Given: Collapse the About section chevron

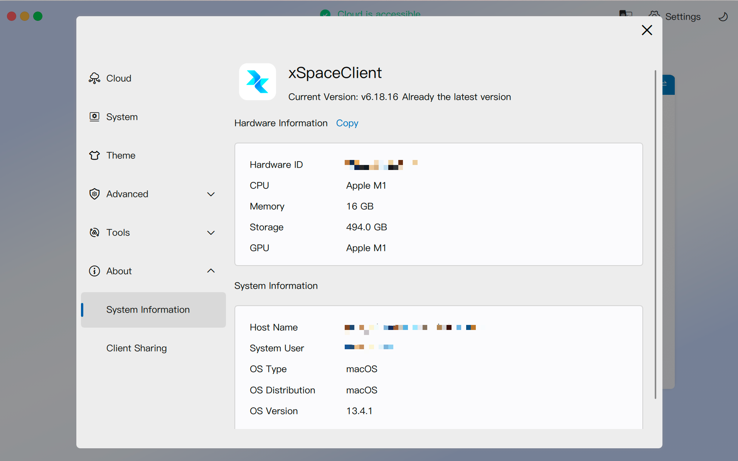Looking at the screenshot, I should (x=211, y=271).
